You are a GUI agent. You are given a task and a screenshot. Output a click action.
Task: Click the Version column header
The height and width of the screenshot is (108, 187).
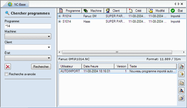pyautogui.click(x=121, y=66)
